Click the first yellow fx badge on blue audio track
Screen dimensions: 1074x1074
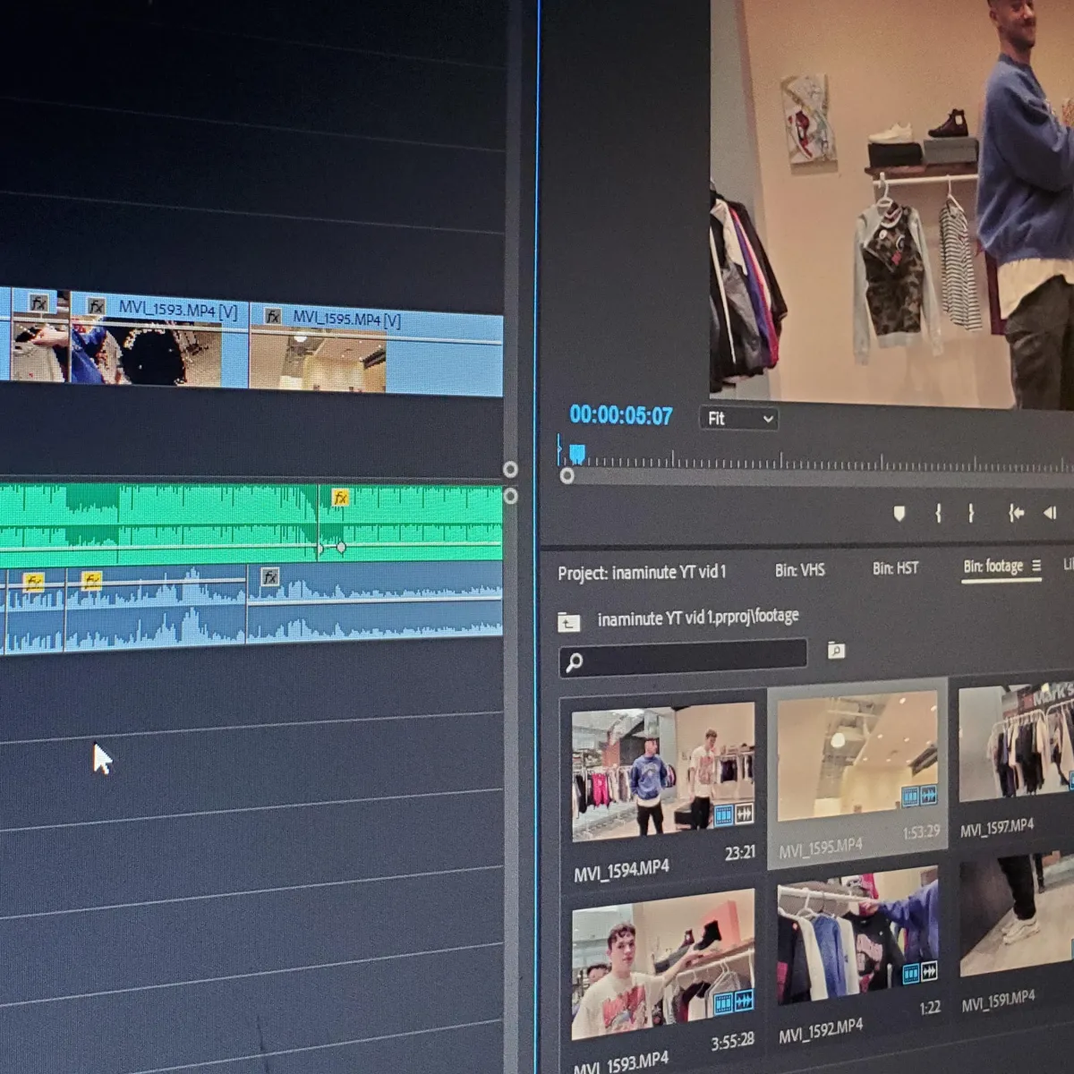pos(34,581)
